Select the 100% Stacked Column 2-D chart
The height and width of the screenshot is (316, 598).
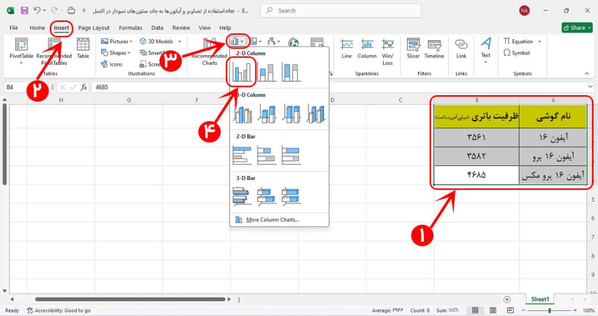click(291, 72)
